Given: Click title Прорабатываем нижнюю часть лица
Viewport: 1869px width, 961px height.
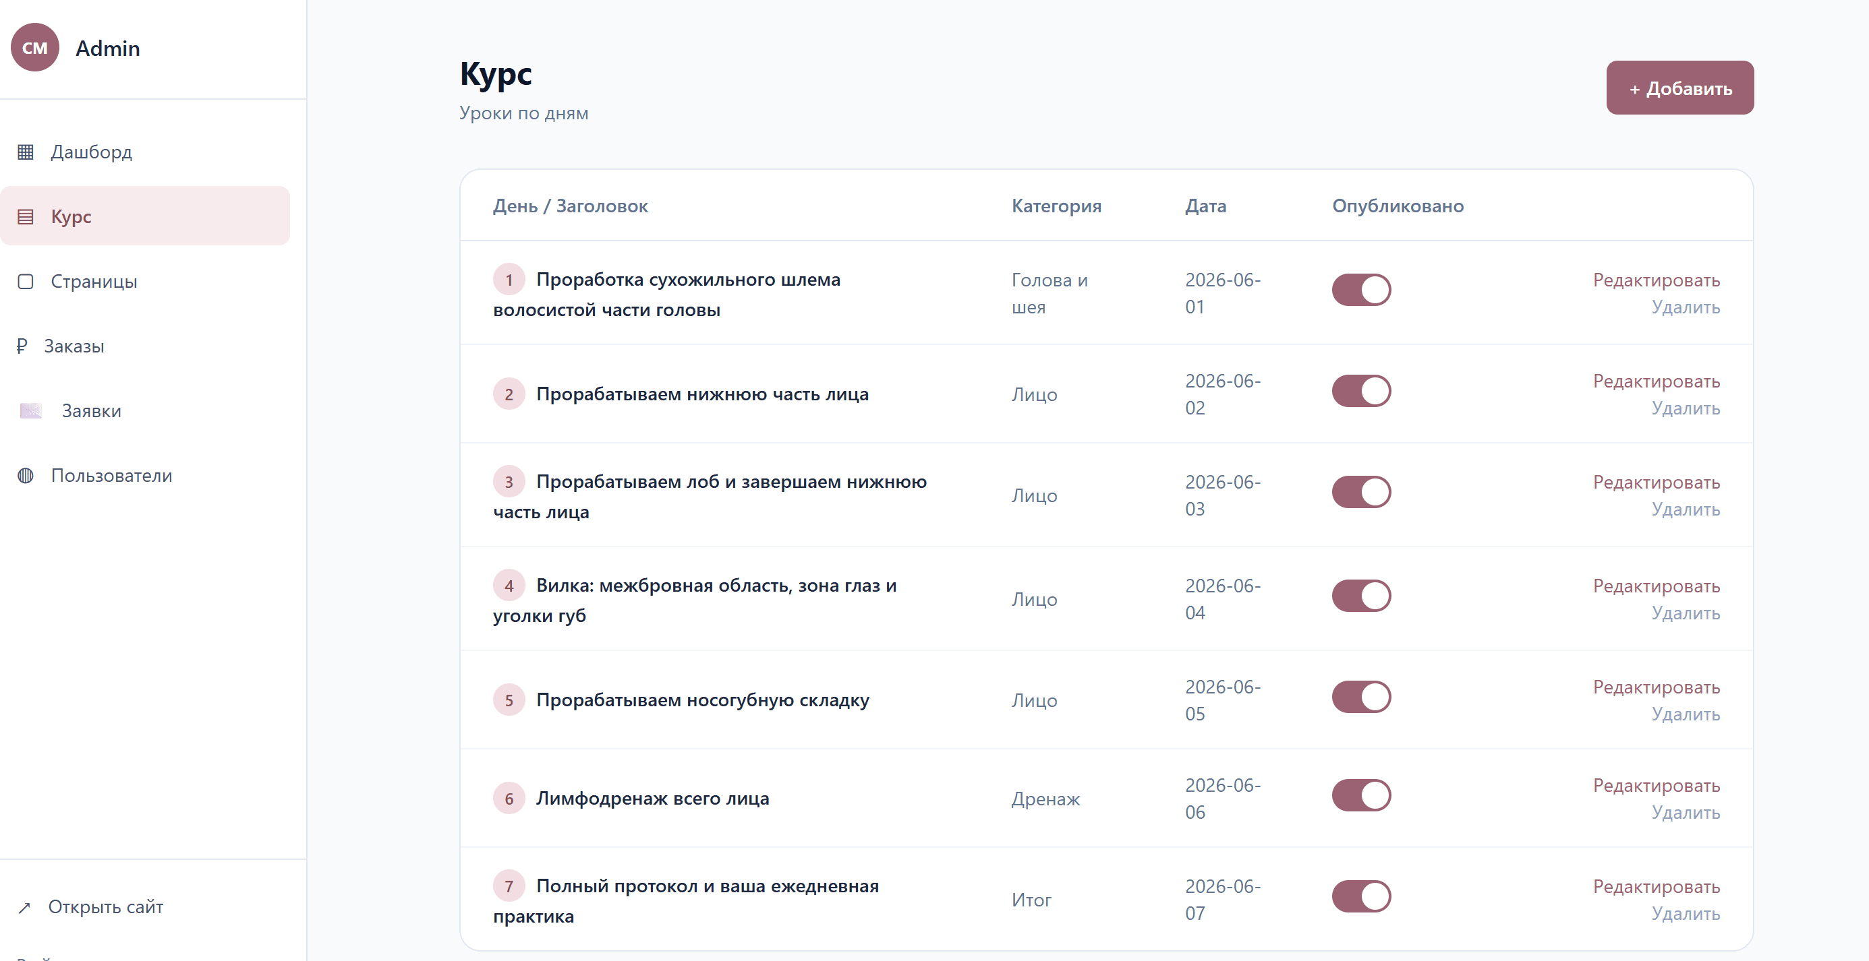Looking at the screenshot, I should (x=702, y=394).
